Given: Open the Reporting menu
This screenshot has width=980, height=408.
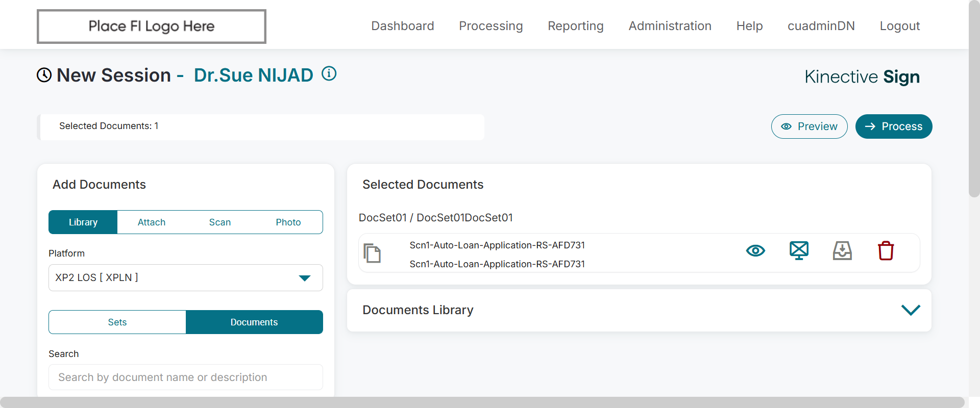Looking at the screenshot, I should point(575,26).
